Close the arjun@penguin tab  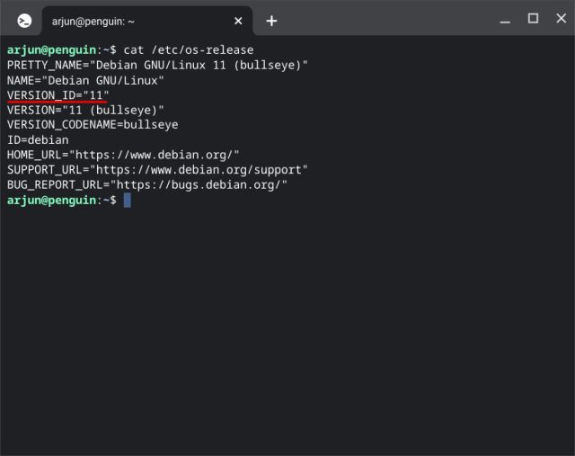(x=238, y=21)
